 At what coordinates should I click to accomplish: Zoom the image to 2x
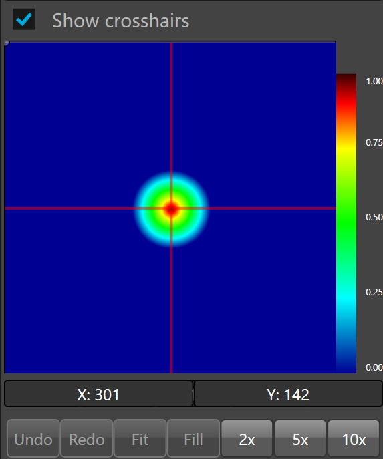pos(247,438)
